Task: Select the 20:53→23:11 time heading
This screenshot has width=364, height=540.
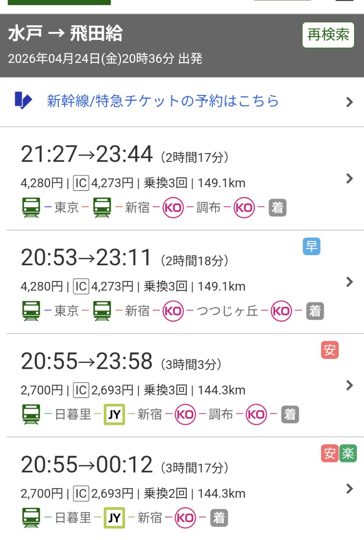Action: [x=86, y=258]
